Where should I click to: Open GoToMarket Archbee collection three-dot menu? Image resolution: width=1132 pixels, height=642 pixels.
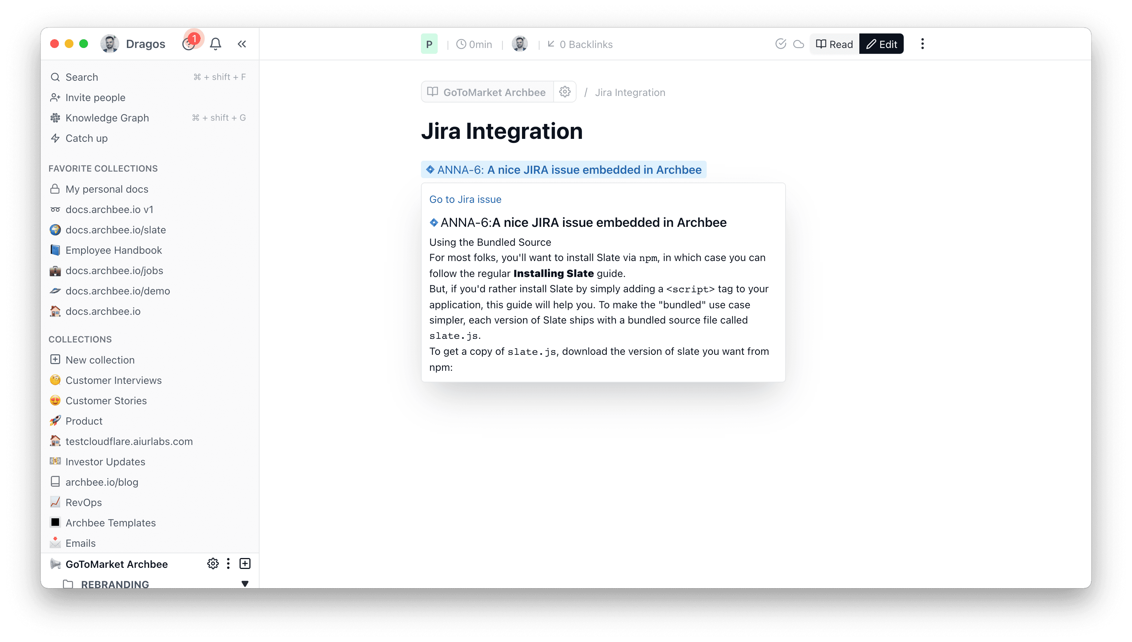tap(228, 563)
